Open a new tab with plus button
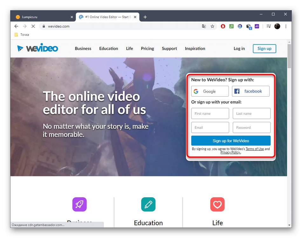The image size is (302, 238). (x=145, y=17)
